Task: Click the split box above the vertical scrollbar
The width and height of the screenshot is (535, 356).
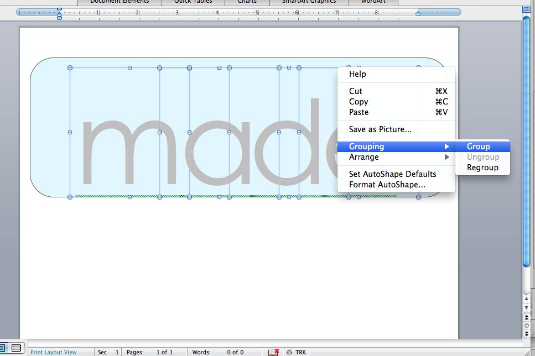Action: (526, 9)
